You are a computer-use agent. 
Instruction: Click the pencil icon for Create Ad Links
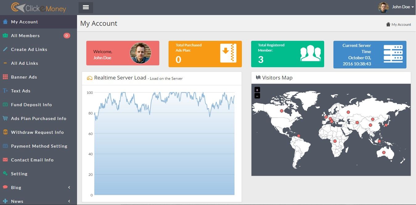coord(5,49)
